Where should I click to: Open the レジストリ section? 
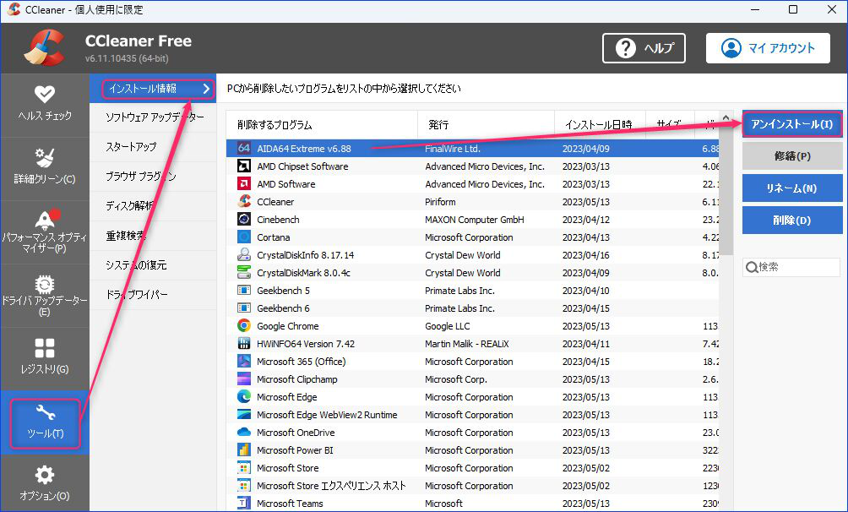(x=45, y=358)
